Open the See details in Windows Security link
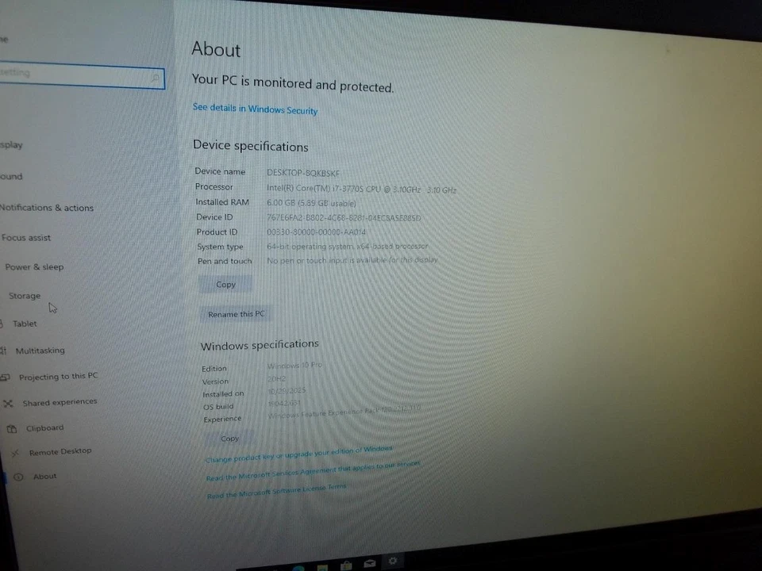762x571 pixels. coord(255,109)
